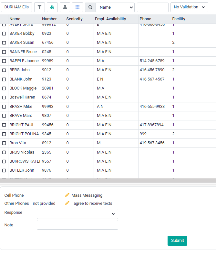Screen dimensions: 216x256
Task: Check the box for BAKER Susan
Action: tap(4, 43)
